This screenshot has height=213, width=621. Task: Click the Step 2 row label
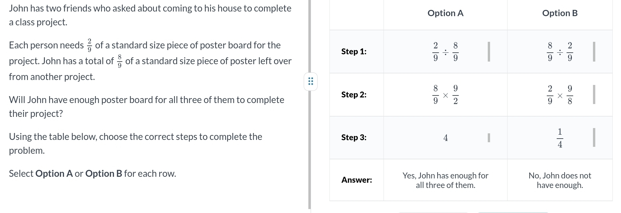coord(354,94)
